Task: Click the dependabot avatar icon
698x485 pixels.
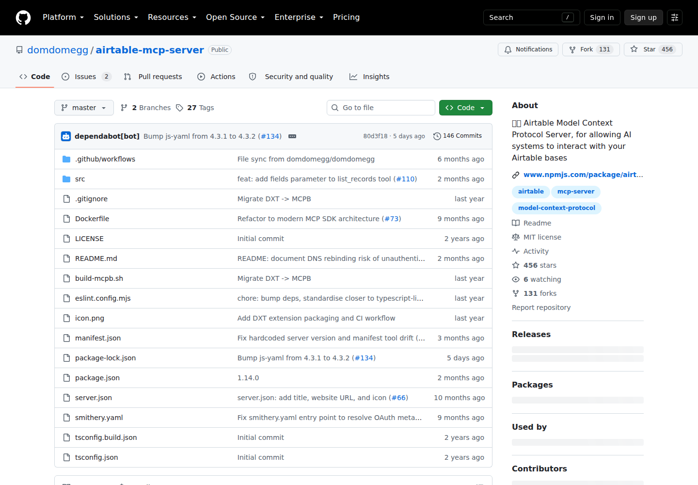Action: coord(66,136)
